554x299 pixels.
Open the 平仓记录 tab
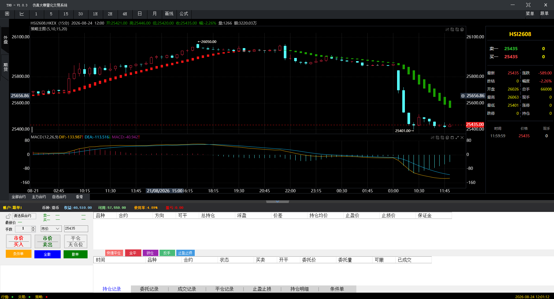[x=225, y=289]
